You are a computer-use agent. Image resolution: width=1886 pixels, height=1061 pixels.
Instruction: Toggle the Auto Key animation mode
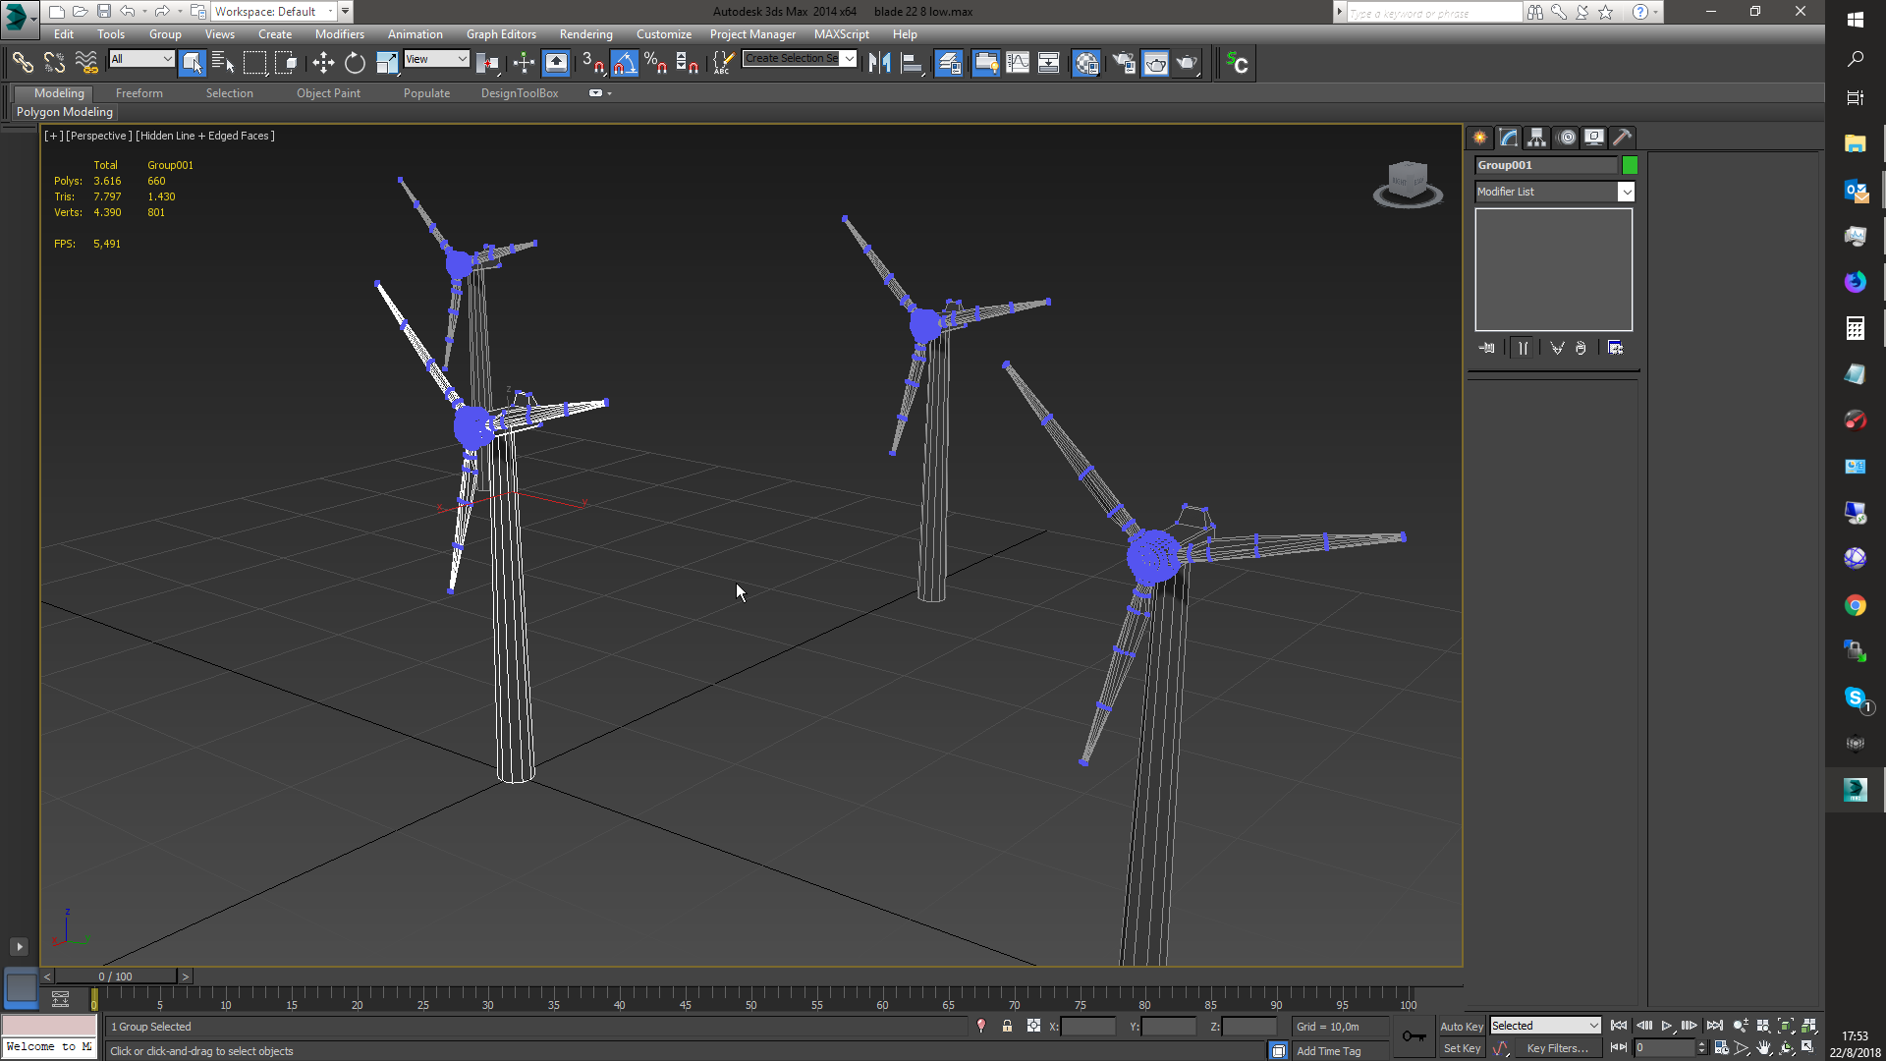coord(1462,1025)
